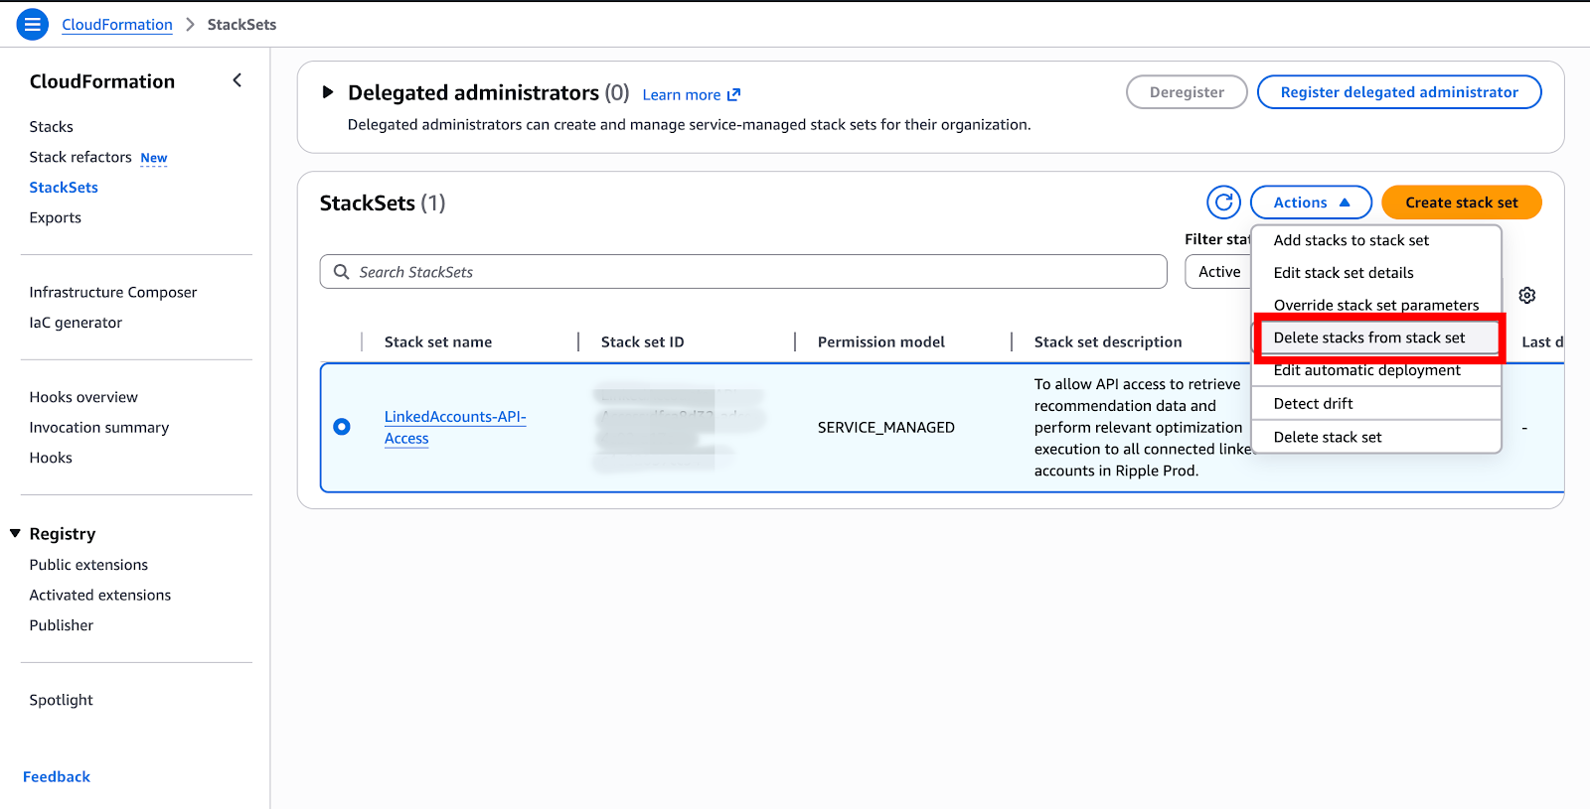Open Invocation summary
Screen dimensions: 1590x809
[99, 428]
